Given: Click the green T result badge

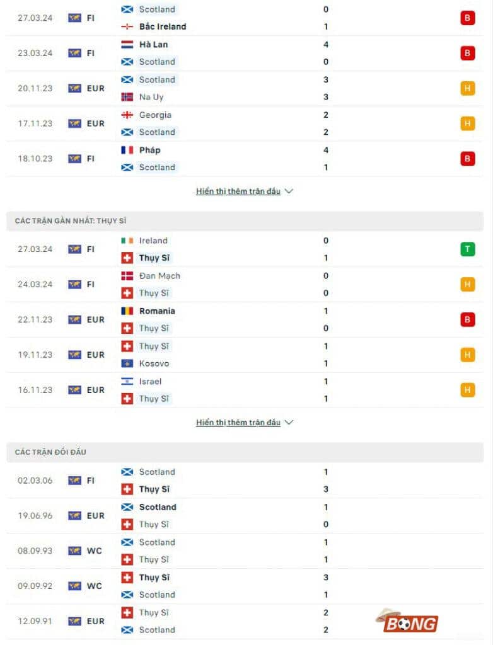Looking at the screenshot, I should pos(467,249).
